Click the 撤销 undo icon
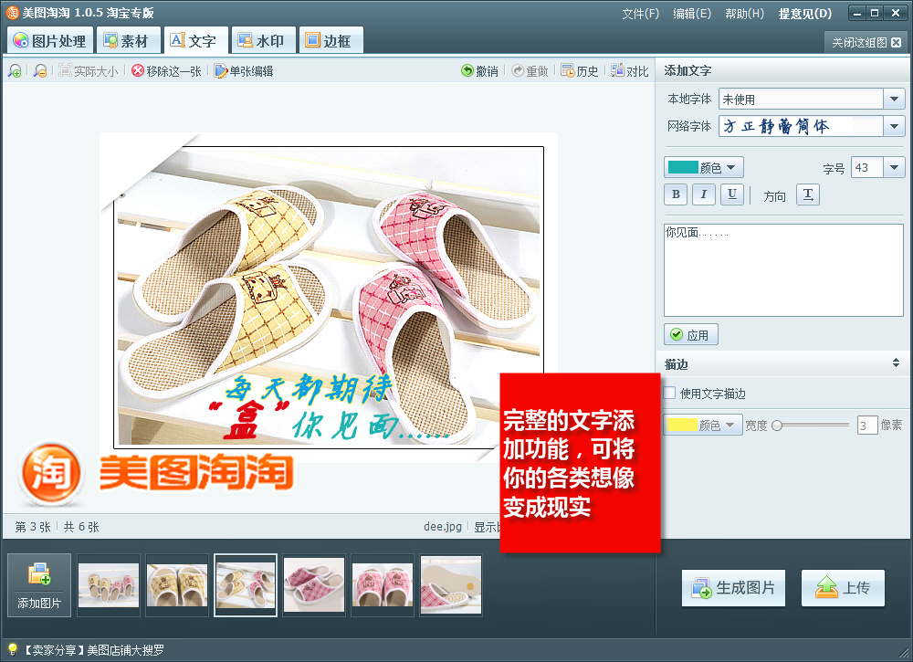913x662 pixels. coord(479,71)
